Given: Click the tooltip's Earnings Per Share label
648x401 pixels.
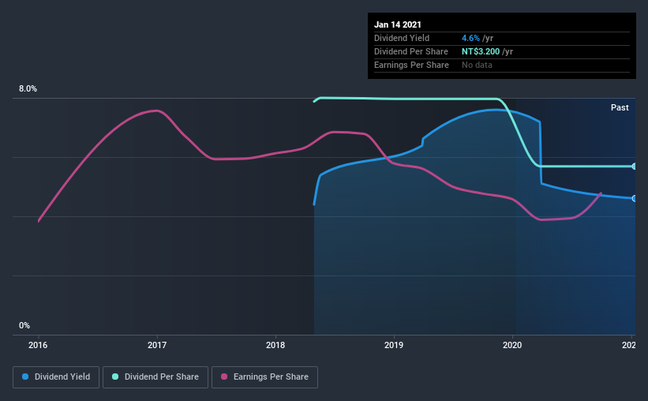Looking at the screenshot, I should [411, 65].
